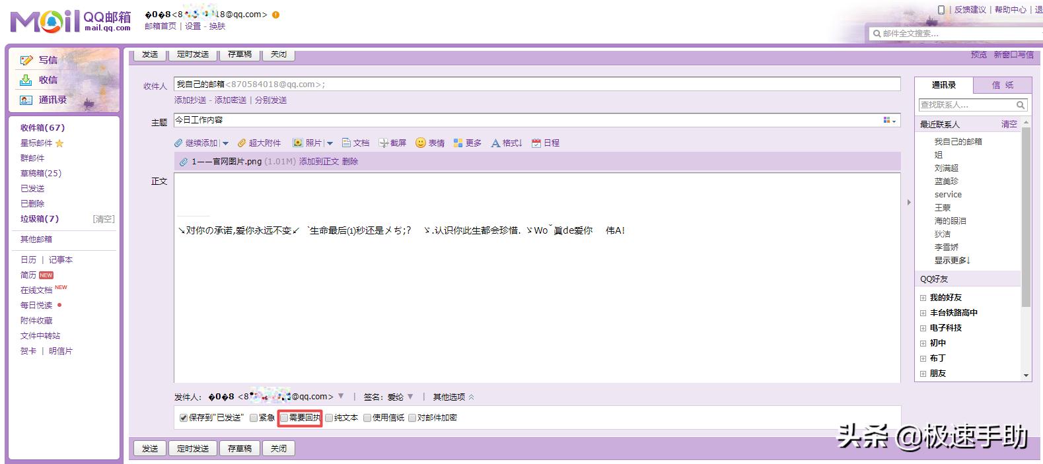Screen dimensions: 1043x464
Task: Open the 签名 signature dropdown
Action: pos(410,397)
